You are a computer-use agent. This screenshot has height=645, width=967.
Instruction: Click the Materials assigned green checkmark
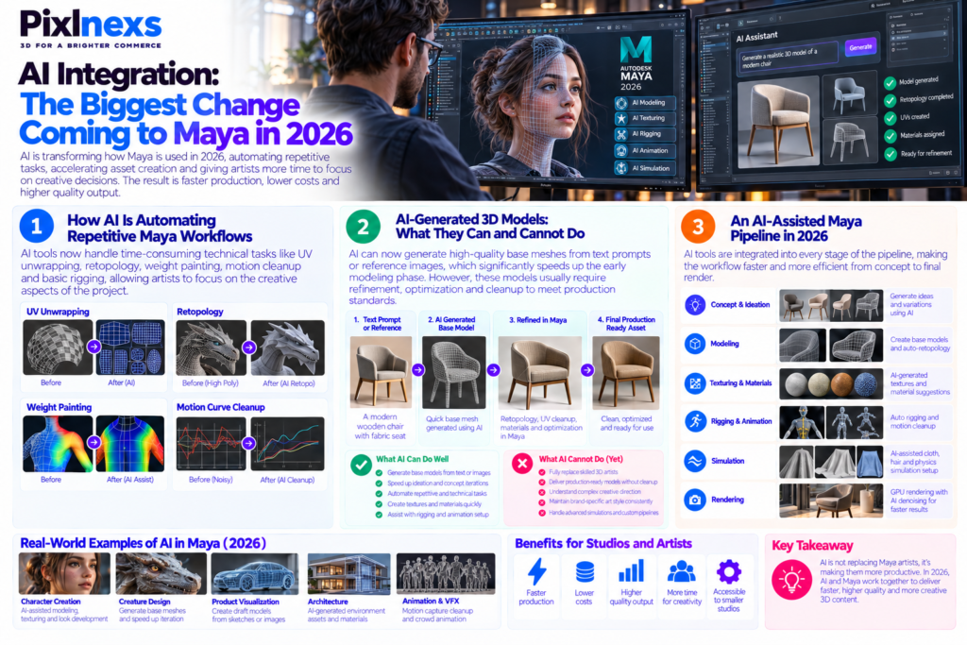pos(890,136)
